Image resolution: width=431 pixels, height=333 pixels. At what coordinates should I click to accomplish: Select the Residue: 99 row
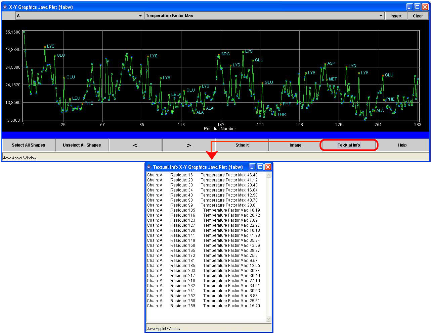tap(201, 205)
